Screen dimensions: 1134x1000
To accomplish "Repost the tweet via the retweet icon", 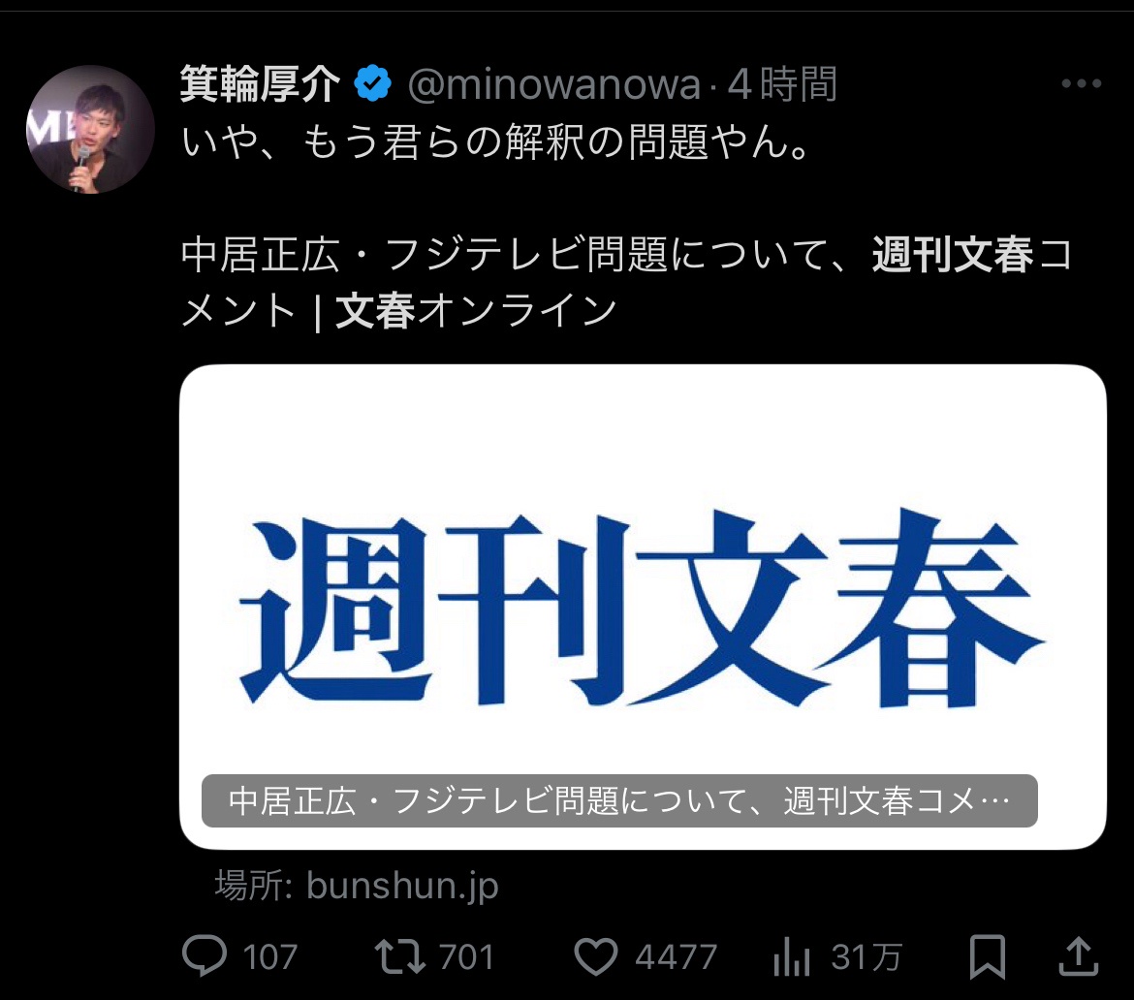I will click(400, 955).
